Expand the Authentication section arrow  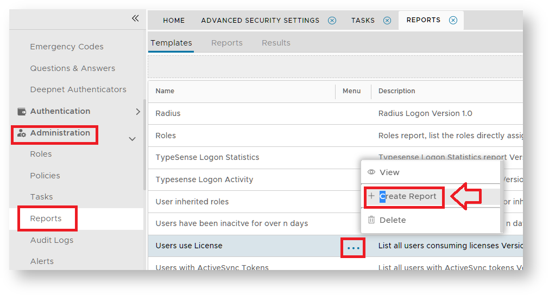[137, 112]
